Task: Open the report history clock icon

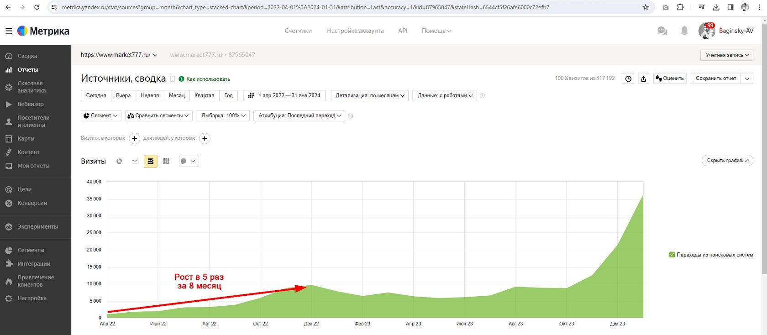Action: pos(629,79)
